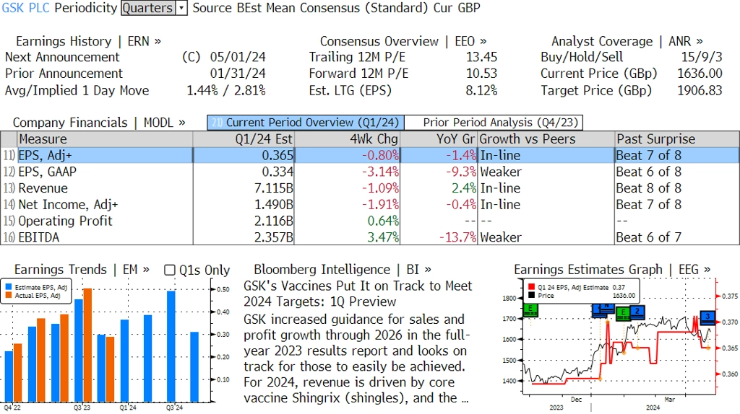Click Revenue estimate value 7.115B
The image size is (740, 414).
[274, 188]
